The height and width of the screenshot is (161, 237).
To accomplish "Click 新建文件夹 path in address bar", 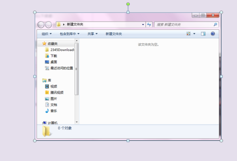I will 75,24.
